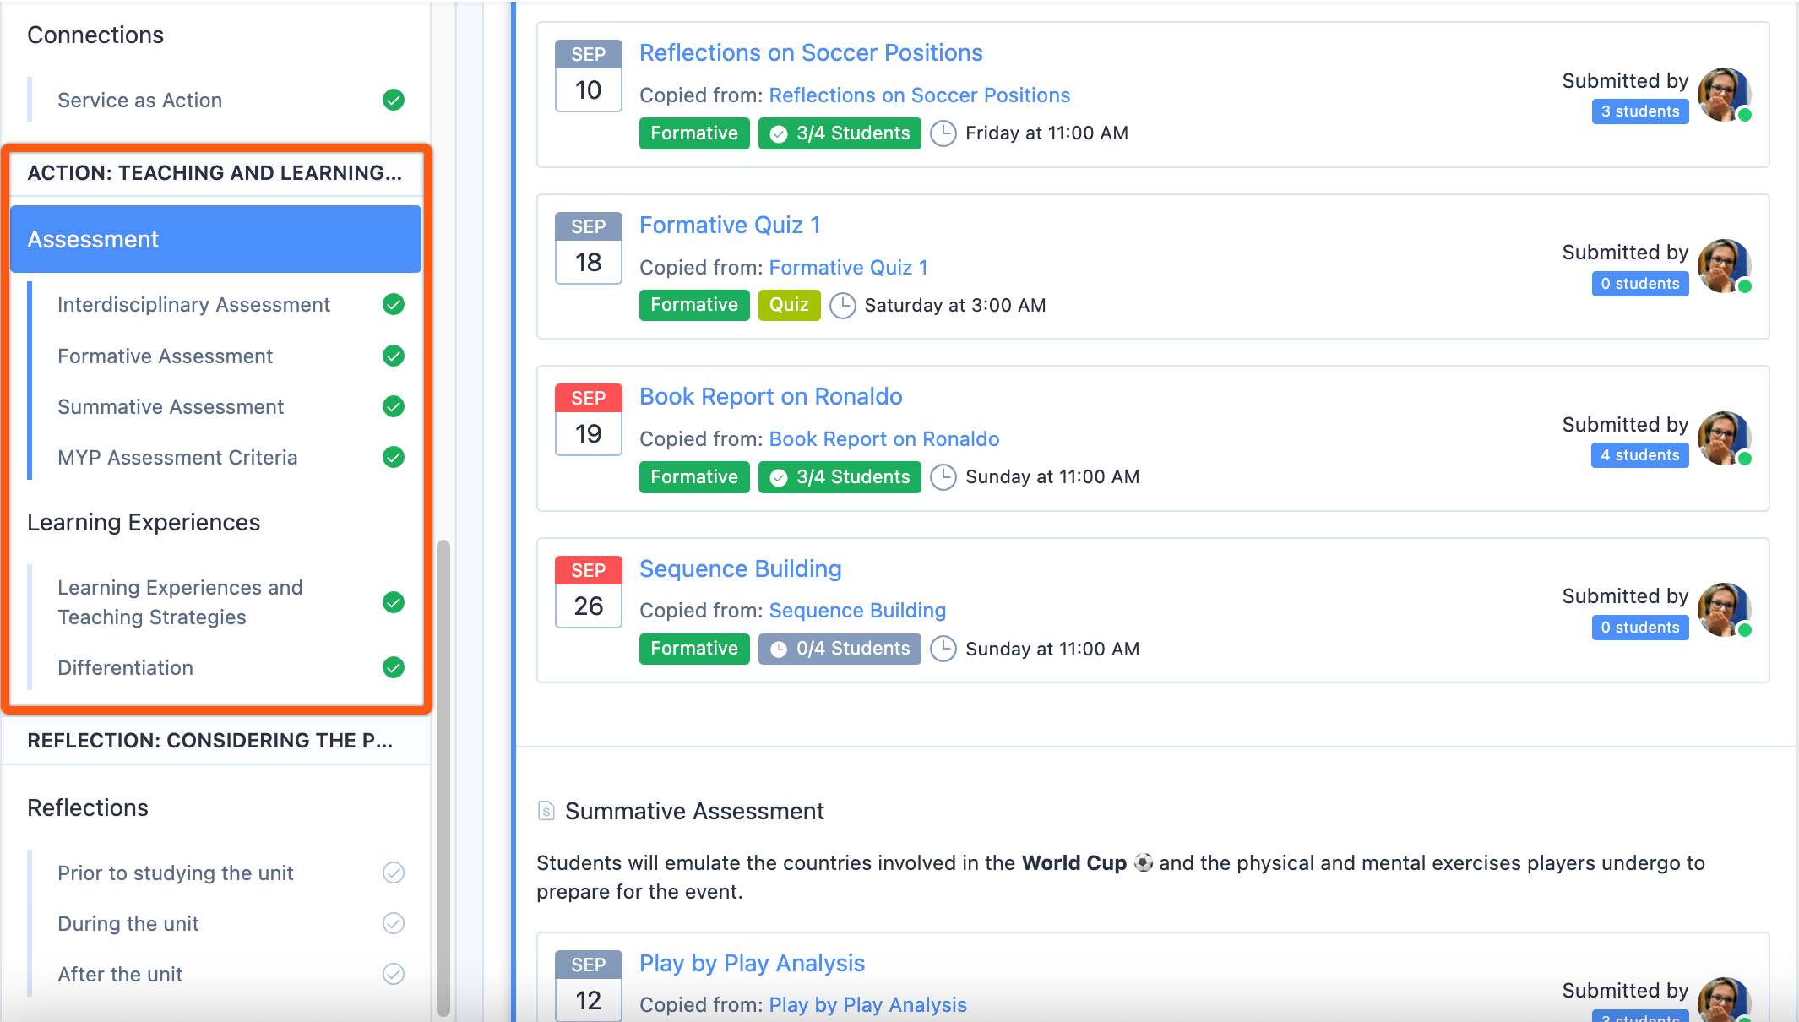The width and height of the screenshot is (1799, 1022).
Task: Toggle completion circle for After the unit
Action: tap(394, 974)
